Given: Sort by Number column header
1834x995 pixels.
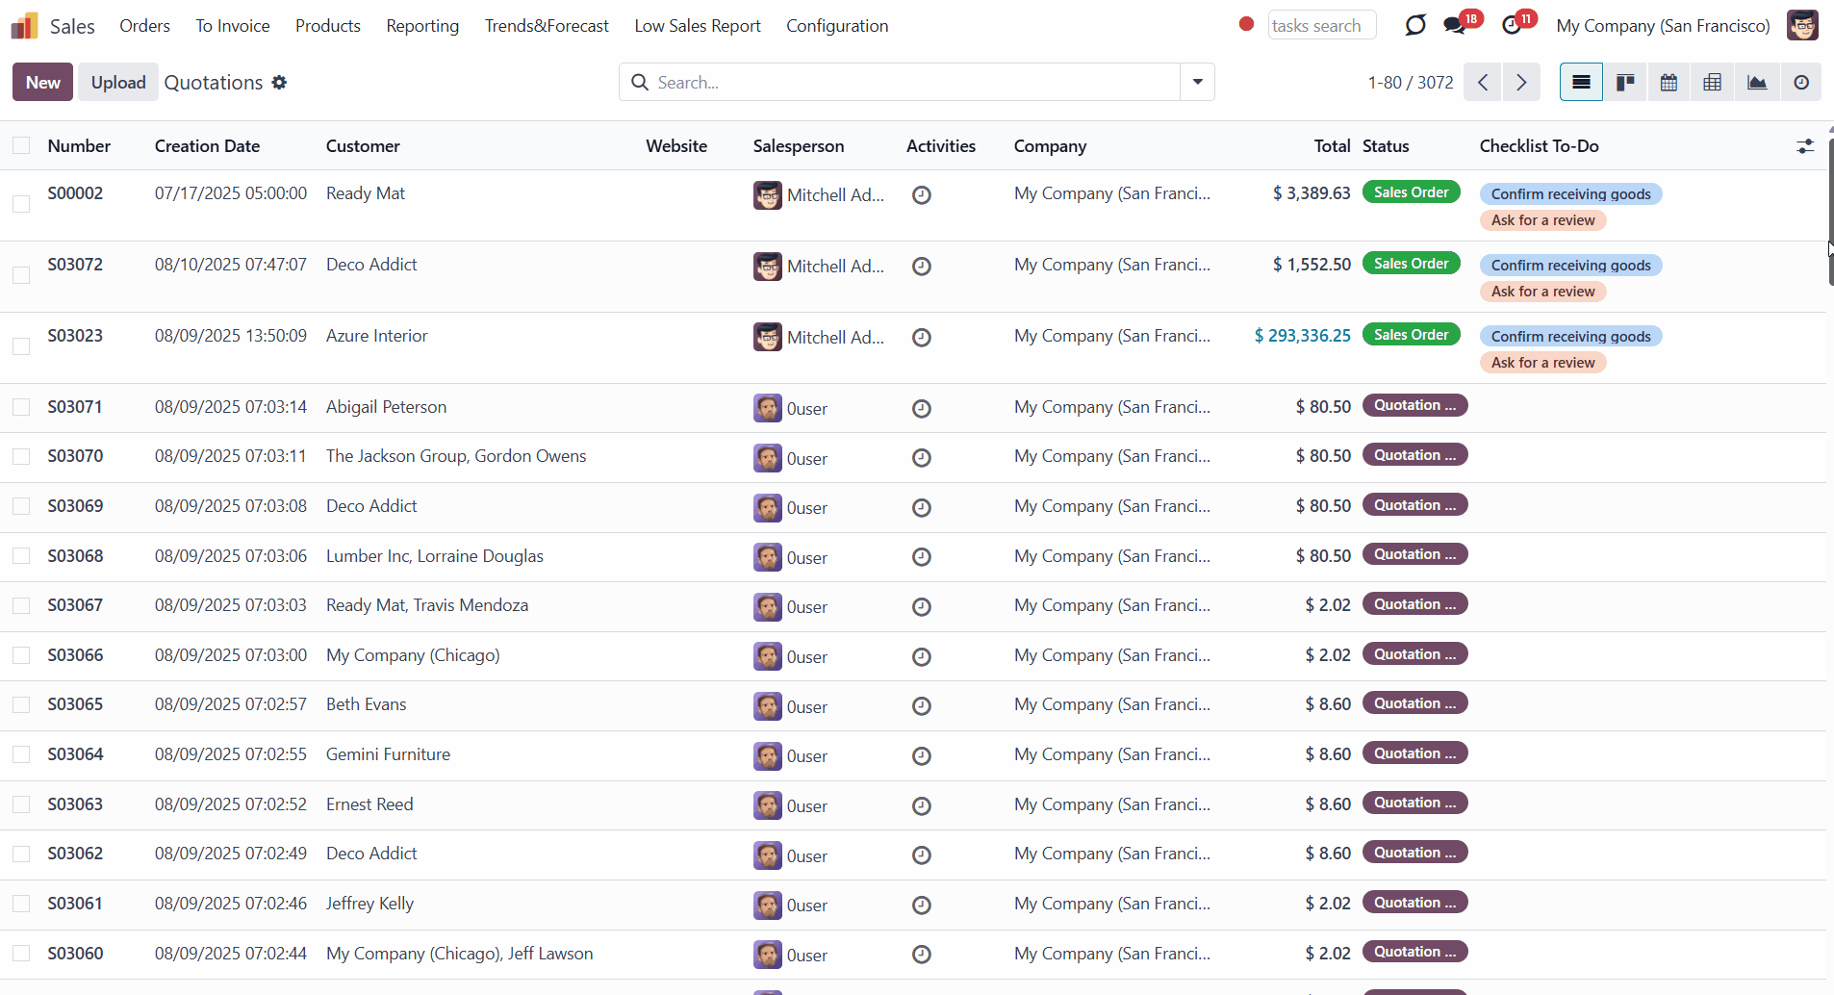Looking at the screenshot, I should click(x=79, y=146).
